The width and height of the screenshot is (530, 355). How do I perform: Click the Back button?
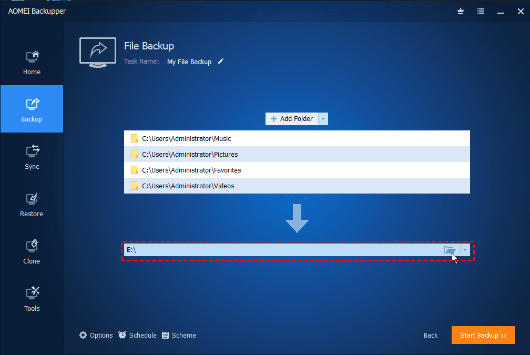(x=431, y=335)
